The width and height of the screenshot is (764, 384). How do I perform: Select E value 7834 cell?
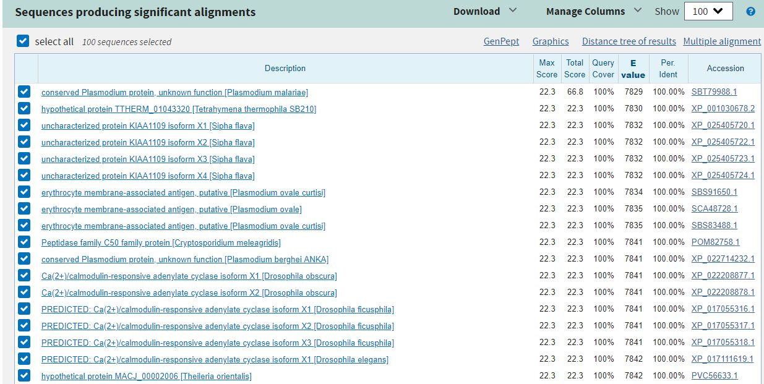[633, 192]
